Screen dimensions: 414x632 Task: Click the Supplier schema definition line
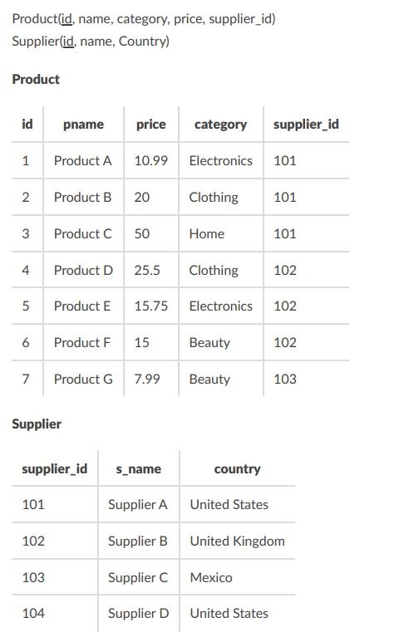coord(91,42)
